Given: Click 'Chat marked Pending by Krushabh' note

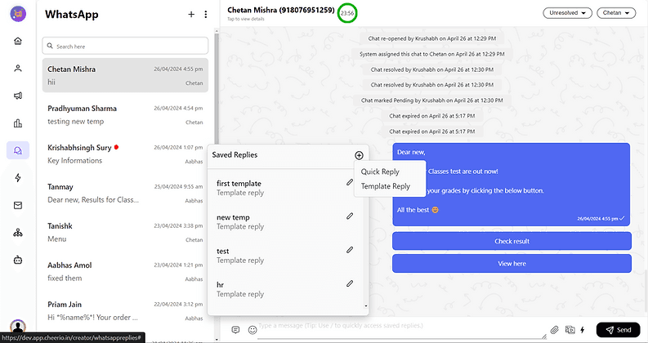Looking at the screenshot, I should (x=431, y=100).
